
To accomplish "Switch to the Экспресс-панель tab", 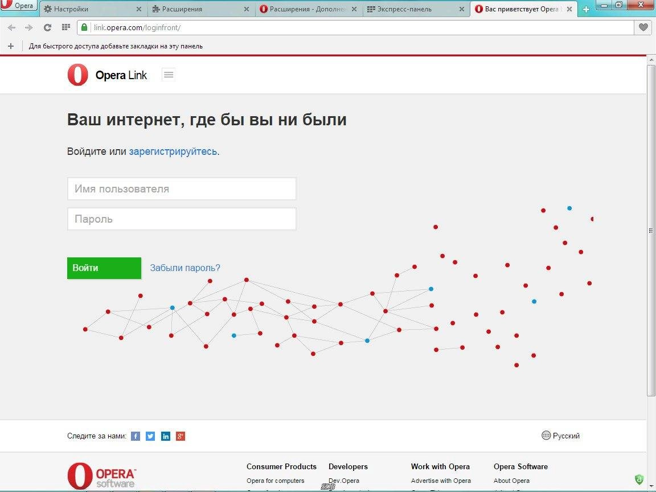I will (x=416, y=9).
